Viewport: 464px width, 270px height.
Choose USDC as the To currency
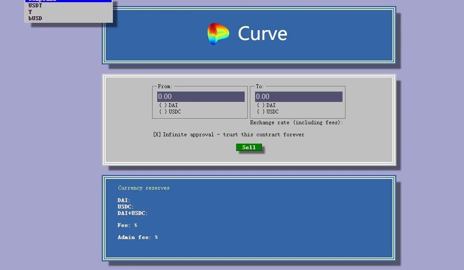click(x=261, y=112)
